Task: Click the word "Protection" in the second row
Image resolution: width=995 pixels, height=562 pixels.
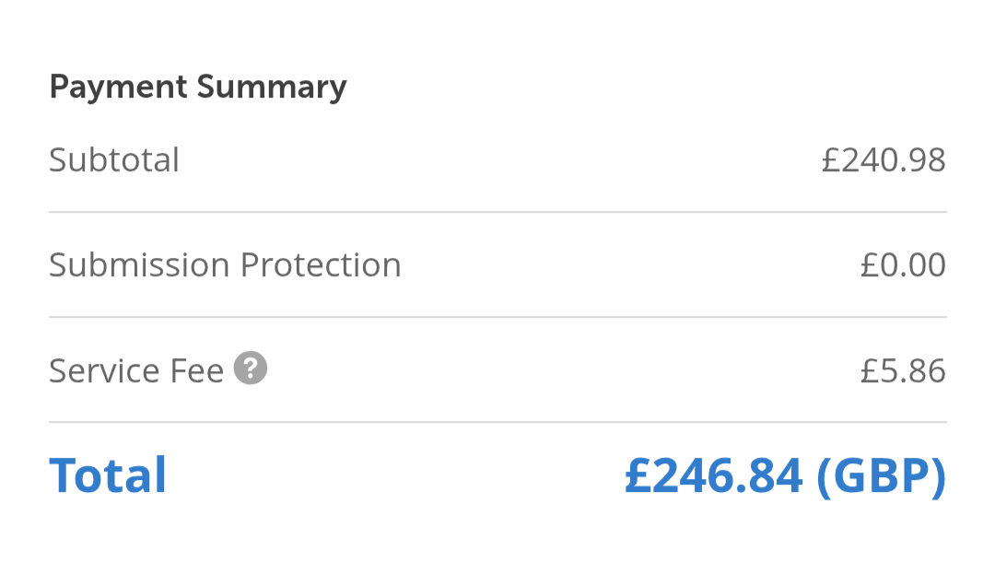Action: [x=321, y=265]
